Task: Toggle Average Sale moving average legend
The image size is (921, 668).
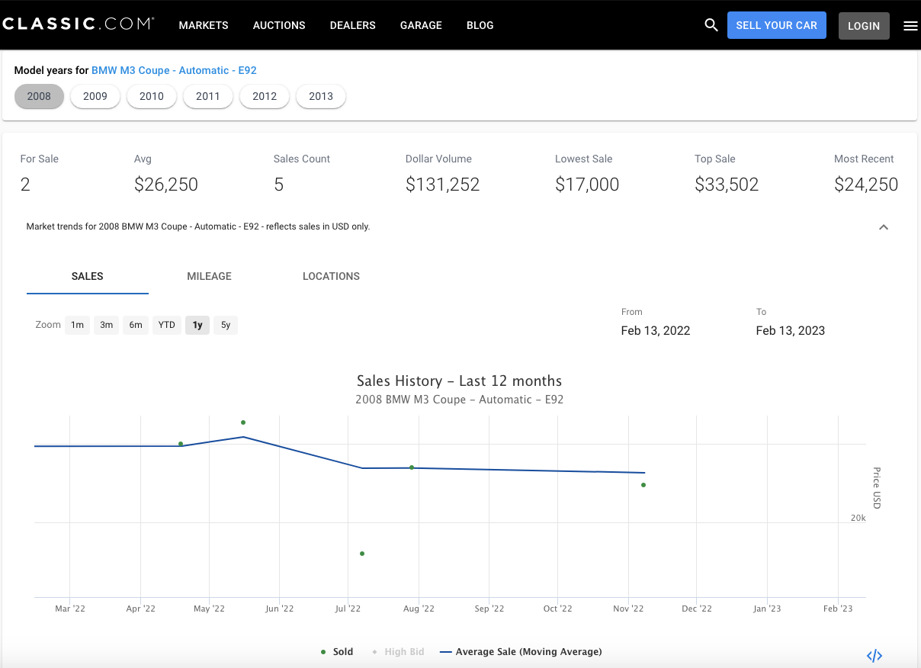Action: 521,652
